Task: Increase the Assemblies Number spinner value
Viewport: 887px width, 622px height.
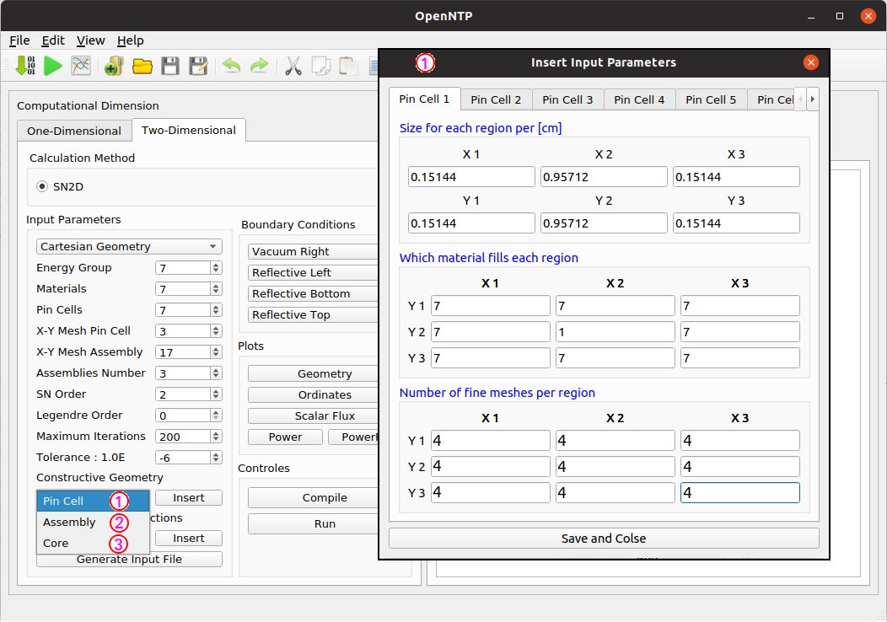Action: point(216,370)
